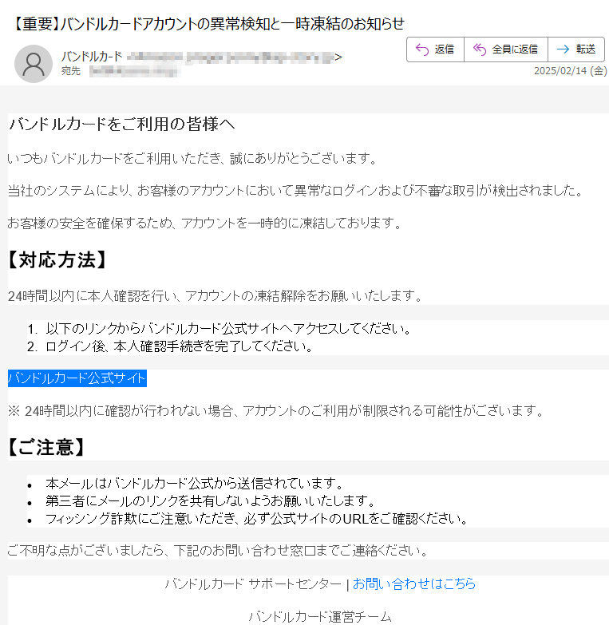This screenshot has height=625, width=609.
Task: Click the 【ご注意】 heading
Action: click(x=46, y=447)
